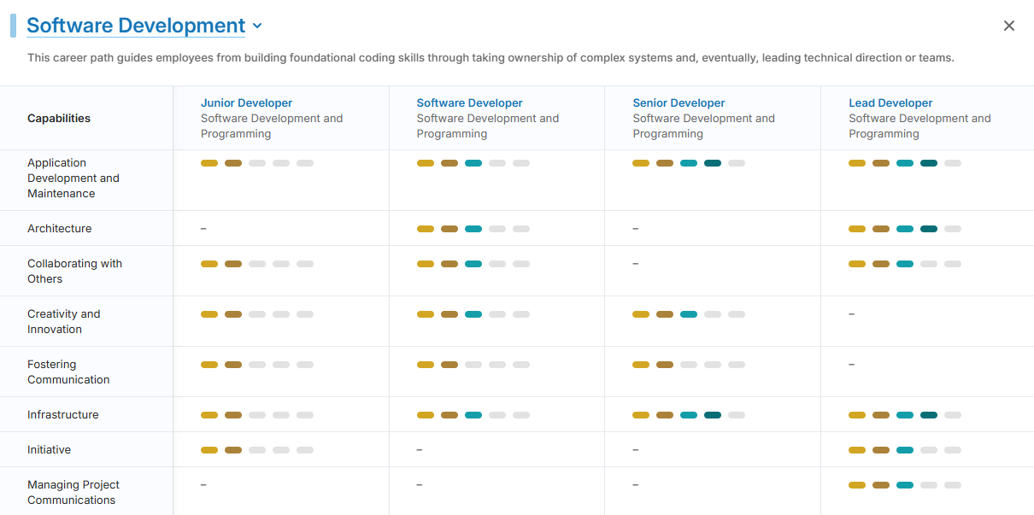Click the teal pill in Lead Developer Managing Project Communications row

(904, 484)
